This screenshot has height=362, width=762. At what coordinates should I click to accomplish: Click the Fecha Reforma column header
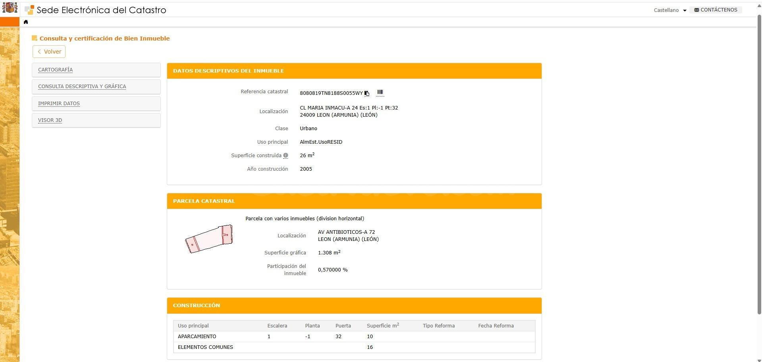[496, 326]
